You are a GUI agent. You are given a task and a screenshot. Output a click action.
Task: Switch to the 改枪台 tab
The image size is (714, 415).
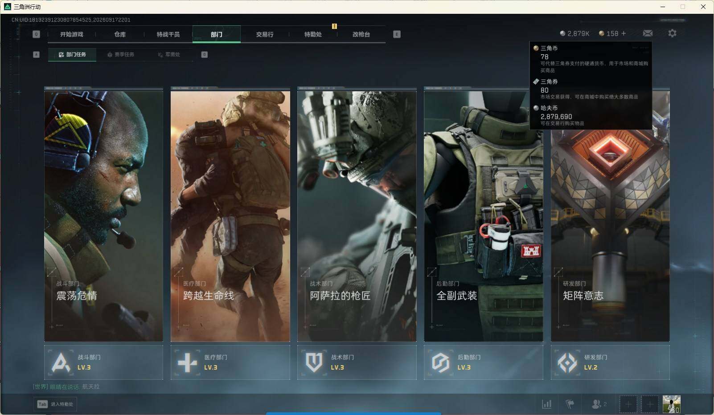coord(361,34)
